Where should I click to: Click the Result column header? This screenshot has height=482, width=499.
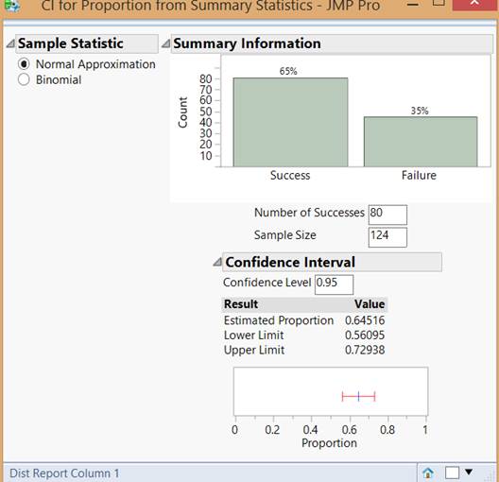coord(241,304)
